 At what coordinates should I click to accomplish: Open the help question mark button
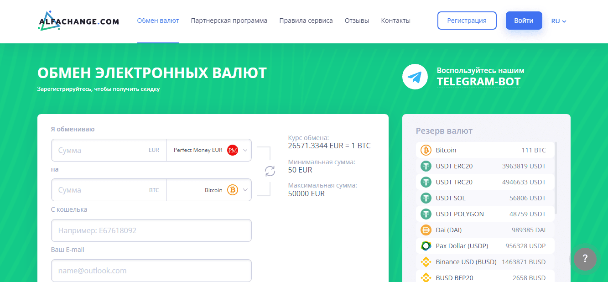[585, 259]
